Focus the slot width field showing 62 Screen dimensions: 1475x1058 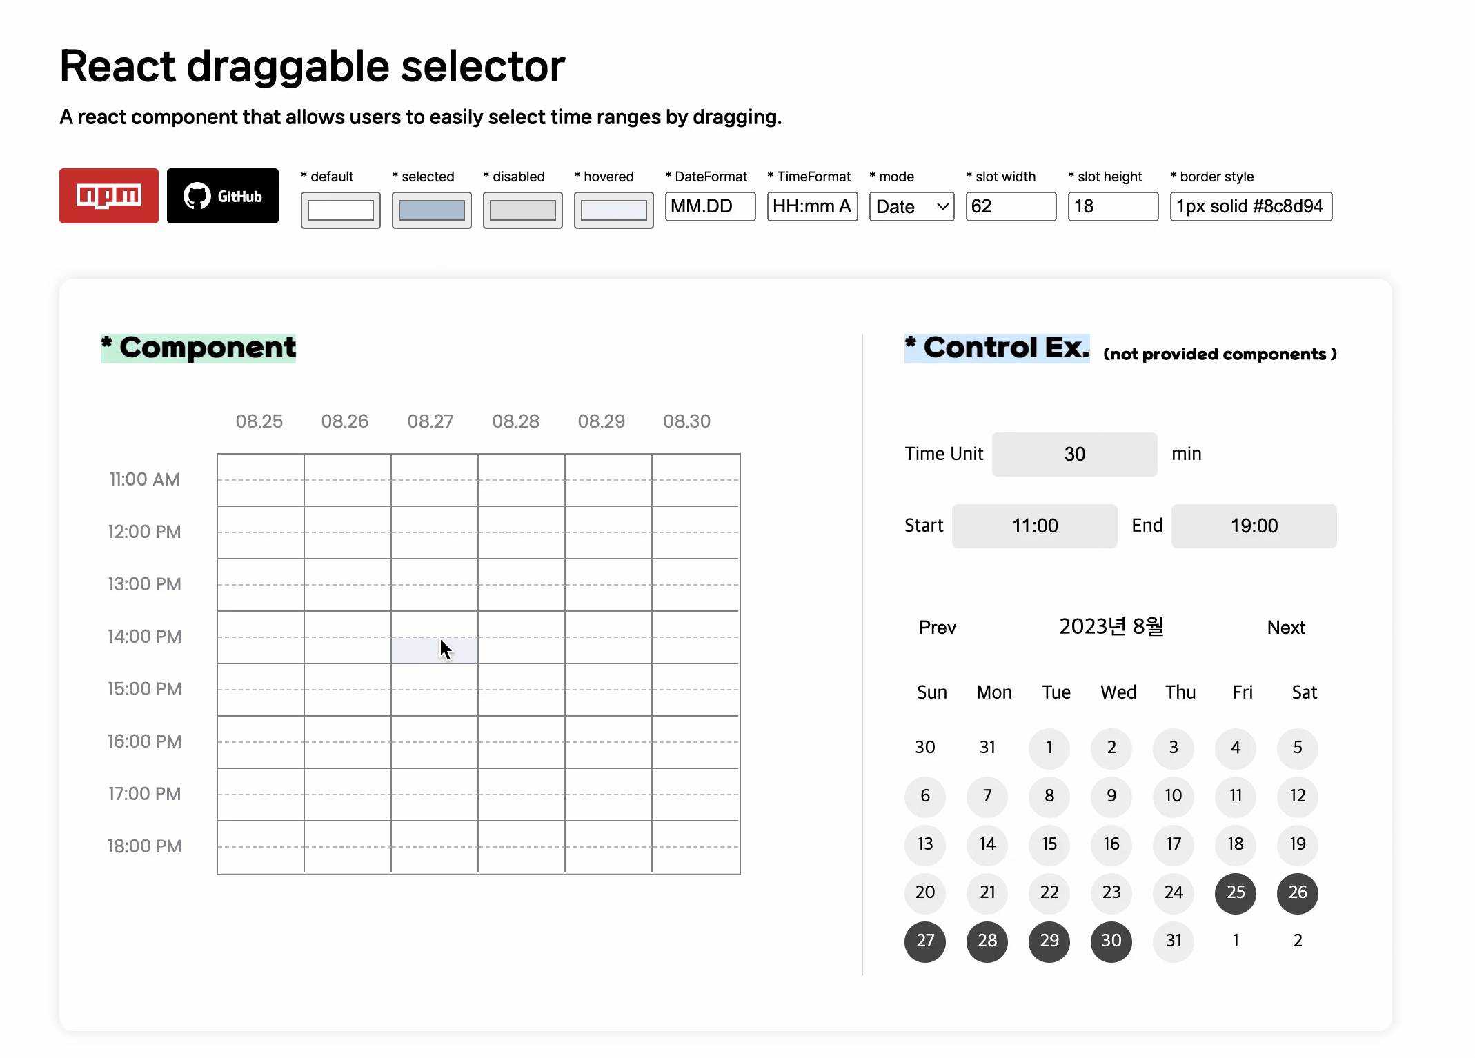click(x=1011, y=206)
